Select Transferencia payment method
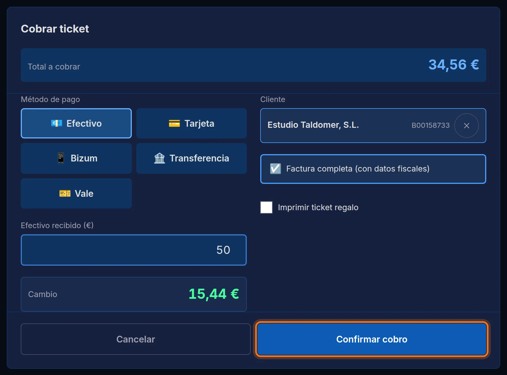507x375 pixels. pos(192,158)
